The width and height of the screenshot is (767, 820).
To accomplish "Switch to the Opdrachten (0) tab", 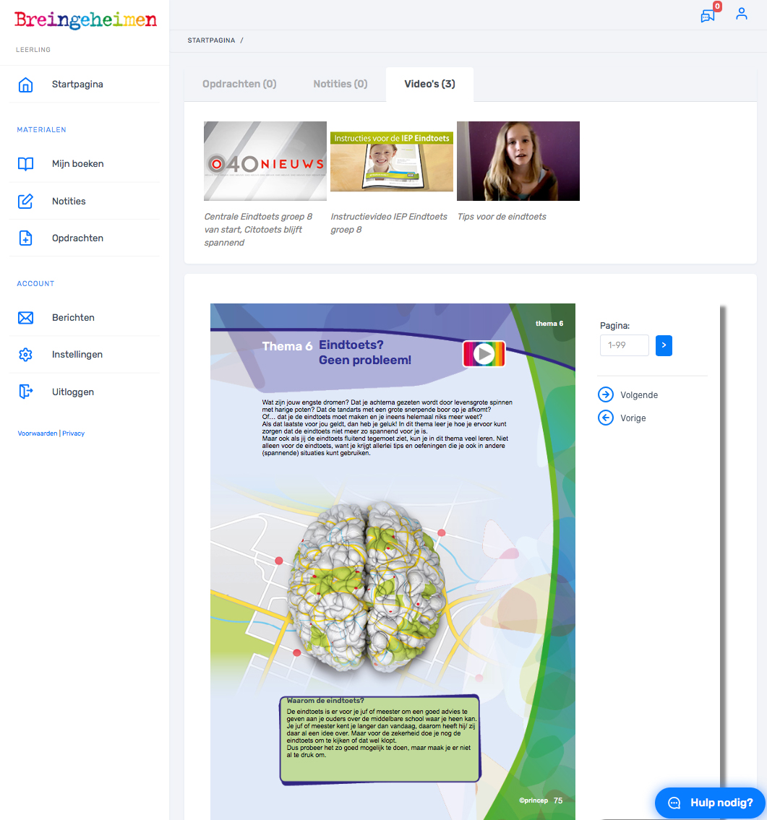I will (239, 85).
